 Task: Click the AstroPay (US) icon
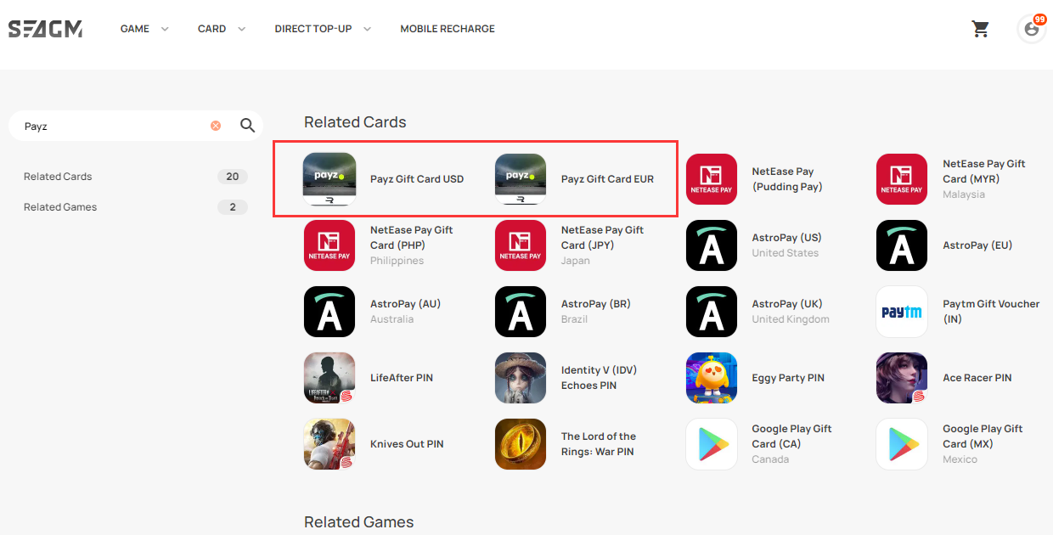point(712,245)
